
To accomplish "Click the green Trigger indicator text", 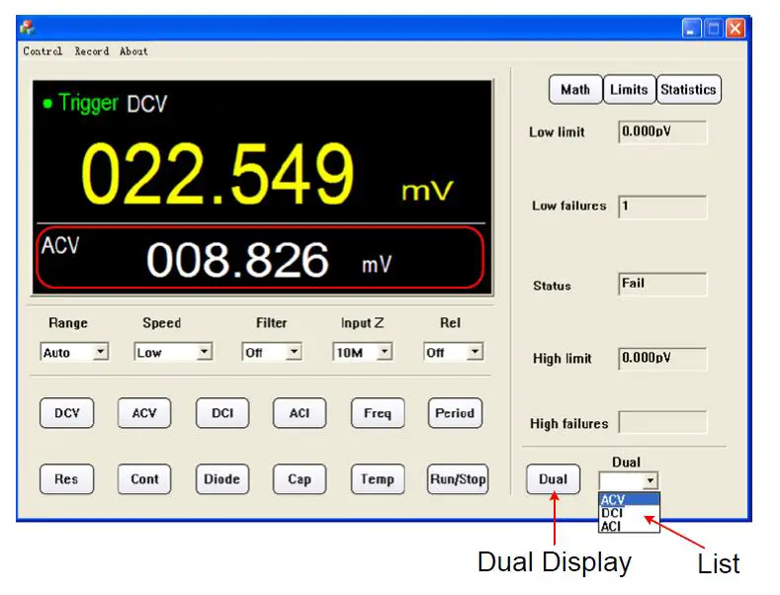I will pos(88,103).
